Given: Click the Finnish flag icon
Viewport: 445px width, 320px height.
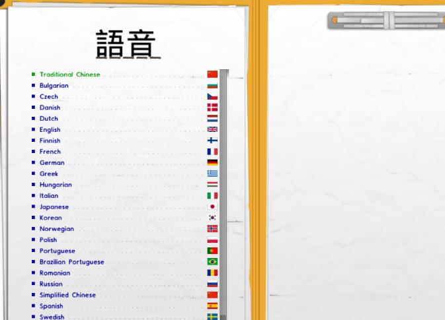Looking at the screenshot, I should 212,141.
